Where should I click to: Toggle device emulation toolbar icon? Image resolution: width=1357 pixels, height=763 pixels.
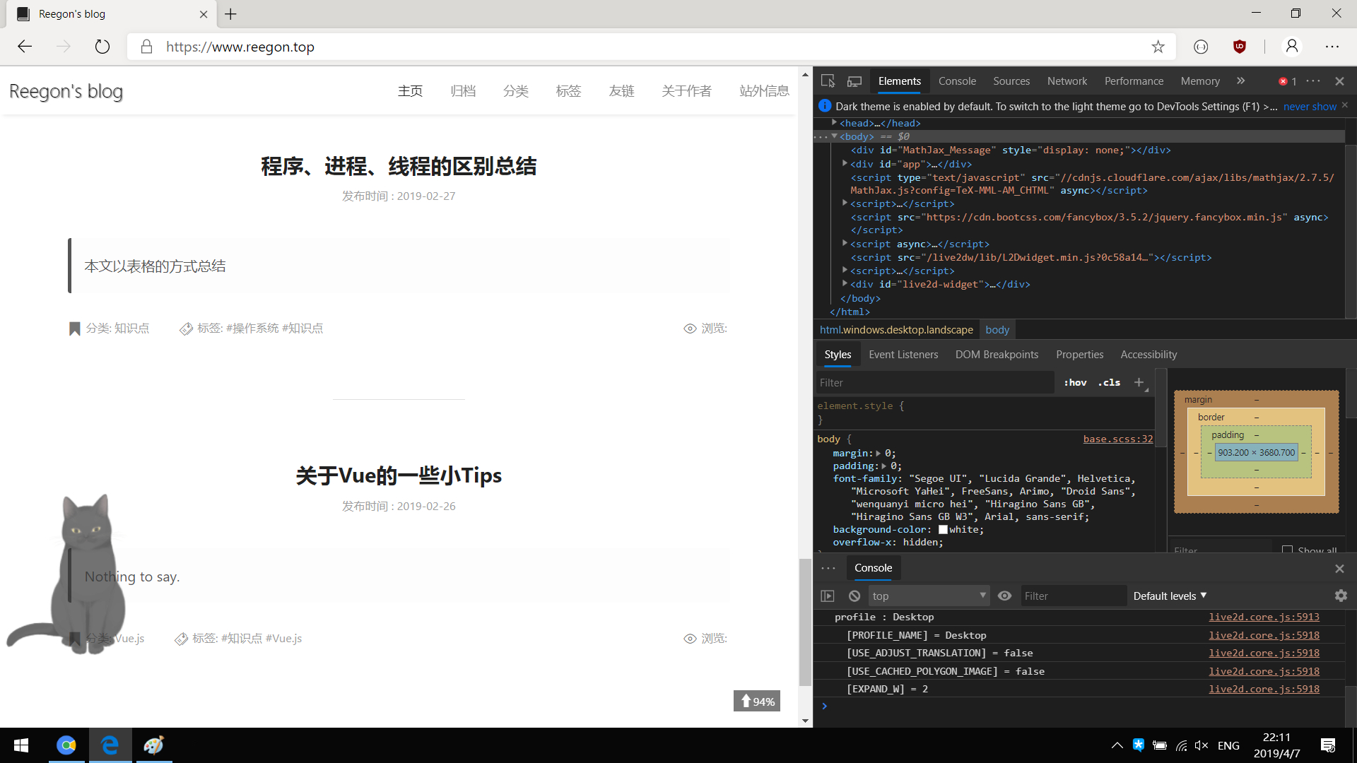pos(854,81)
